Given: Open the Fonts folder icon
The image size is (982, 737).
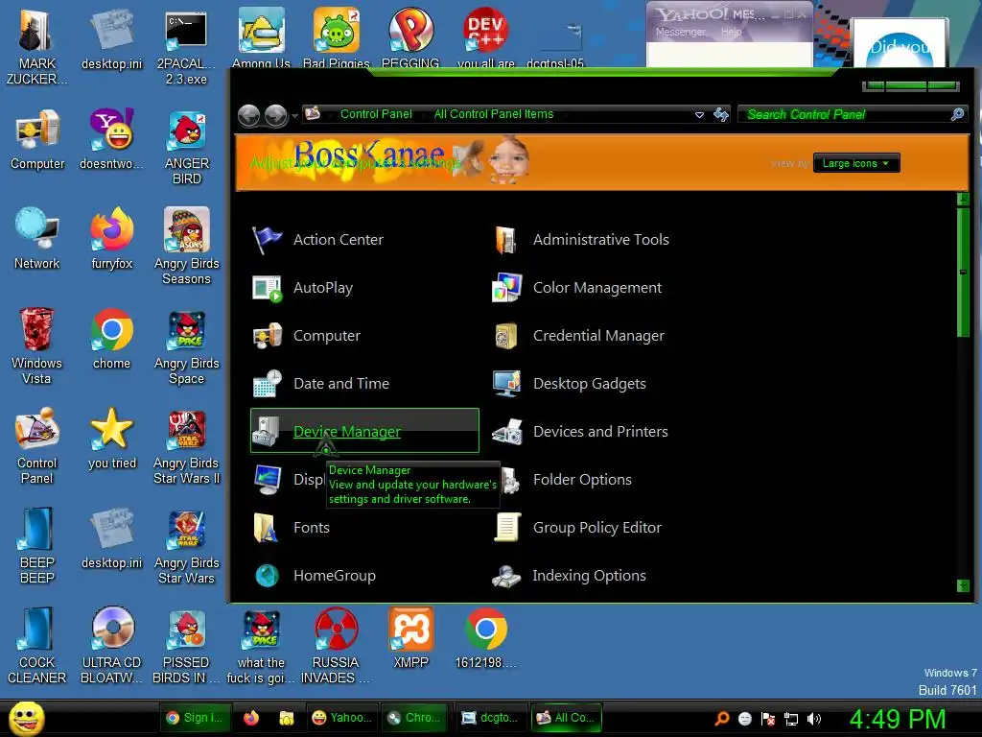Looking at the screenshot, I should point(268,528).
